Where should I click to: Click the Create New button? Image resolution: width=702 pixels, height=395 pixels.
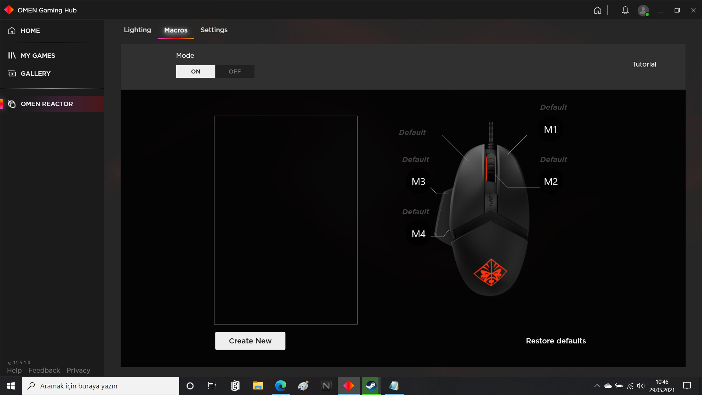pyautogui.click(x=250, y=341)
